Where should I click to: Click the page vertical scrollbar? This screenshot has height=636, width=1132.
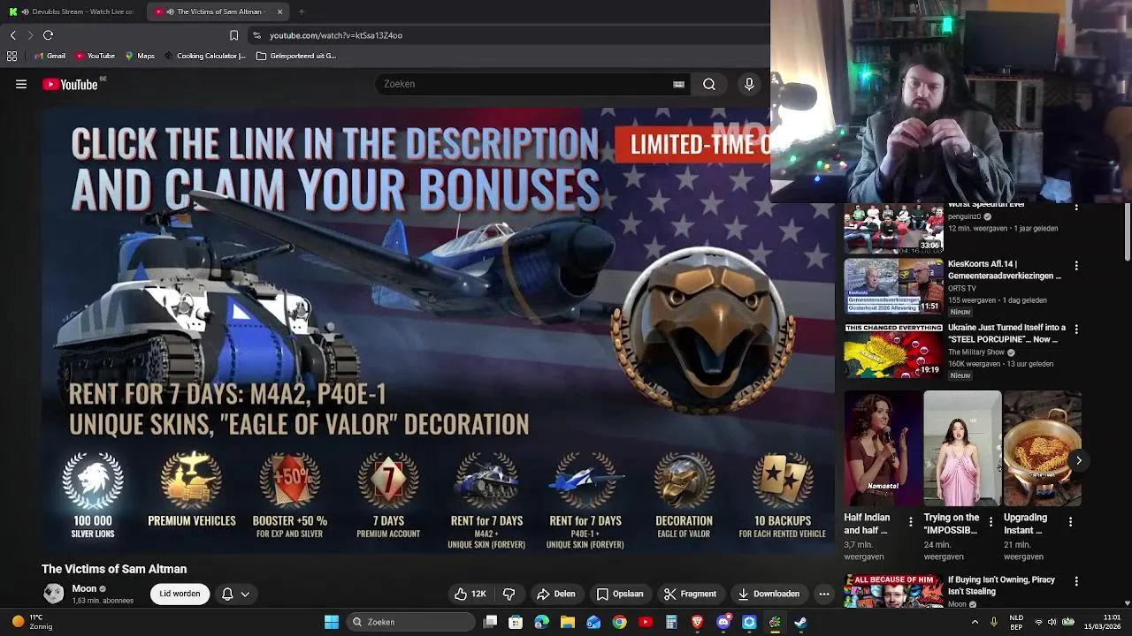[x=1128, y=233]
